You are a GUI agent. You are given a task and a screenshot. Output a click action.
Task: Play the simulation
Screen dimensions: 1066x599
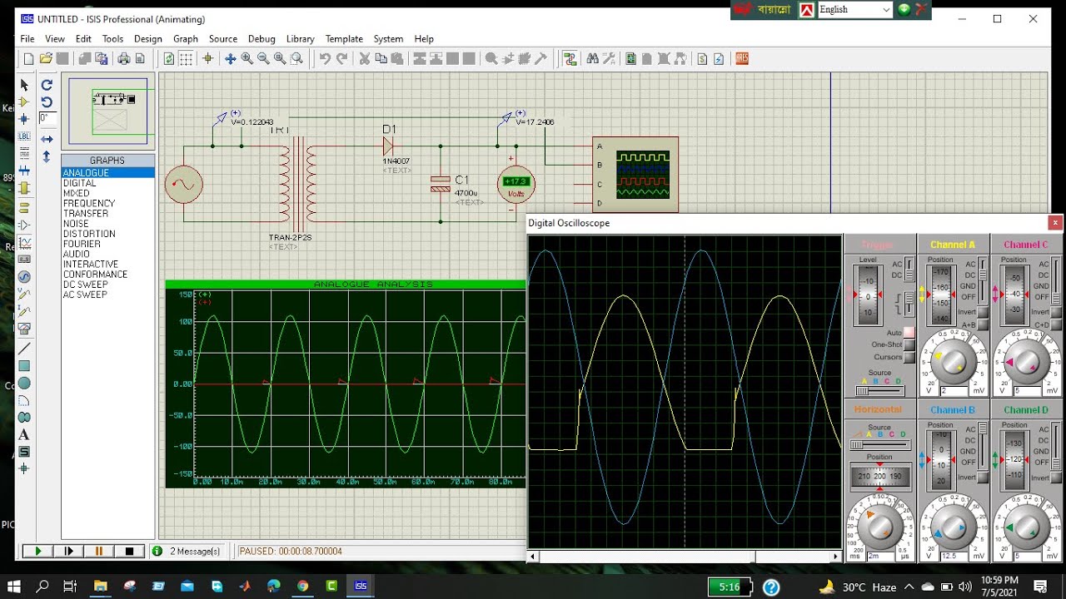pyautogui.click(x=37, y=551)
